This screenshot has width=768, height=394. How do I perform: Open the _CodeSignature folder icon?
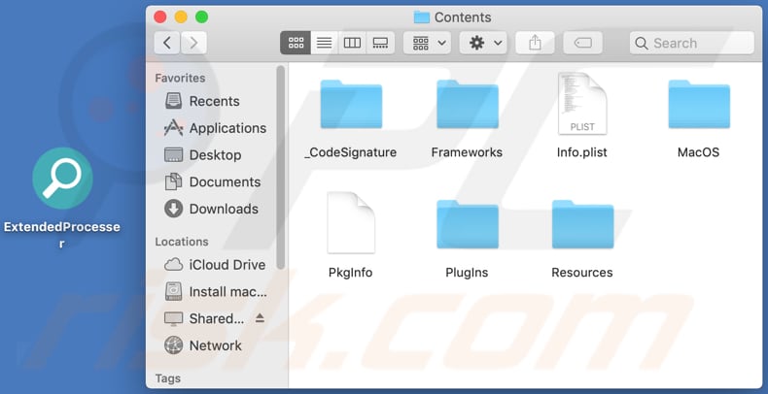[x=351, y=104]
